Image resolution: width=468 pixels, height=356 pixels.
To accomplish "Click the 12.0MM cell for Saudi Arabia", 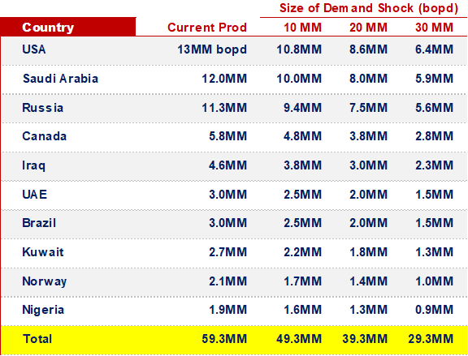I will [224, 79].
